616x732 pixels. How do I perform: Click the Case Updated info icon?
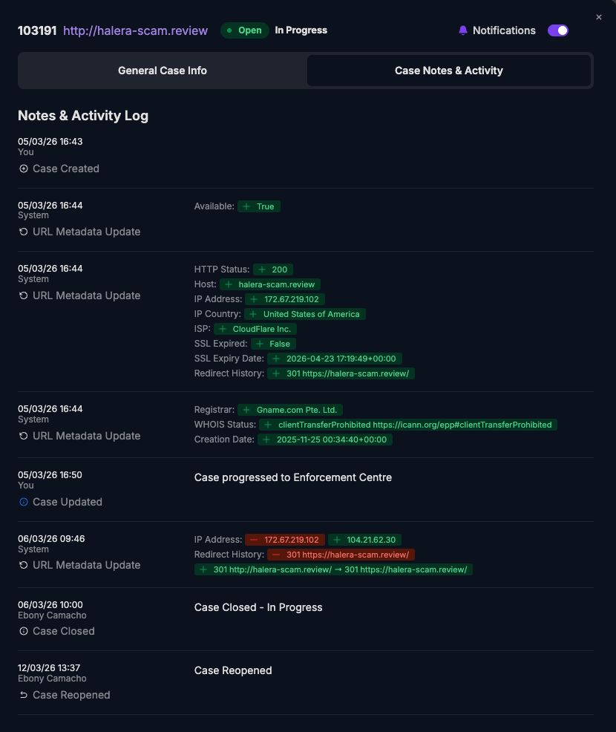pos(24,502)
